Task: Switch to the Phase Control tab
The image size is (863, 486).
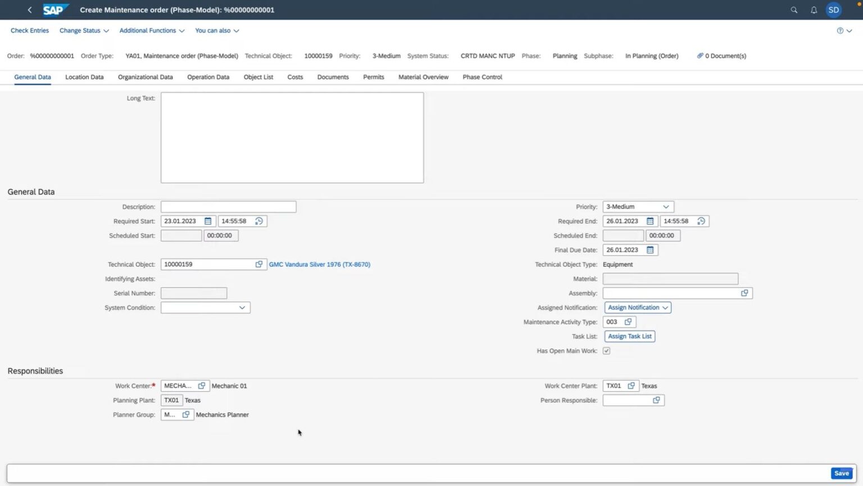Action: [482, 77]
